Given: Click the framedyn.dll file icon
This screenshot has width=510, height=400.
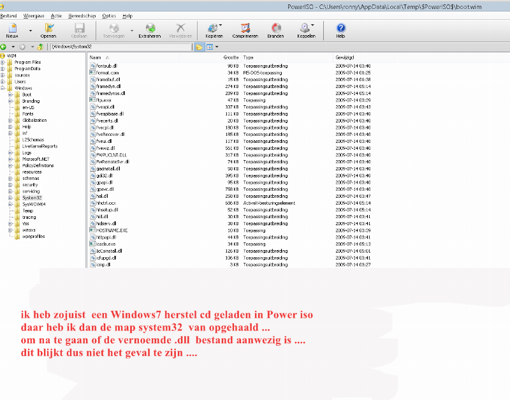Looking at the screenshot, I should [x=92, y=87].
